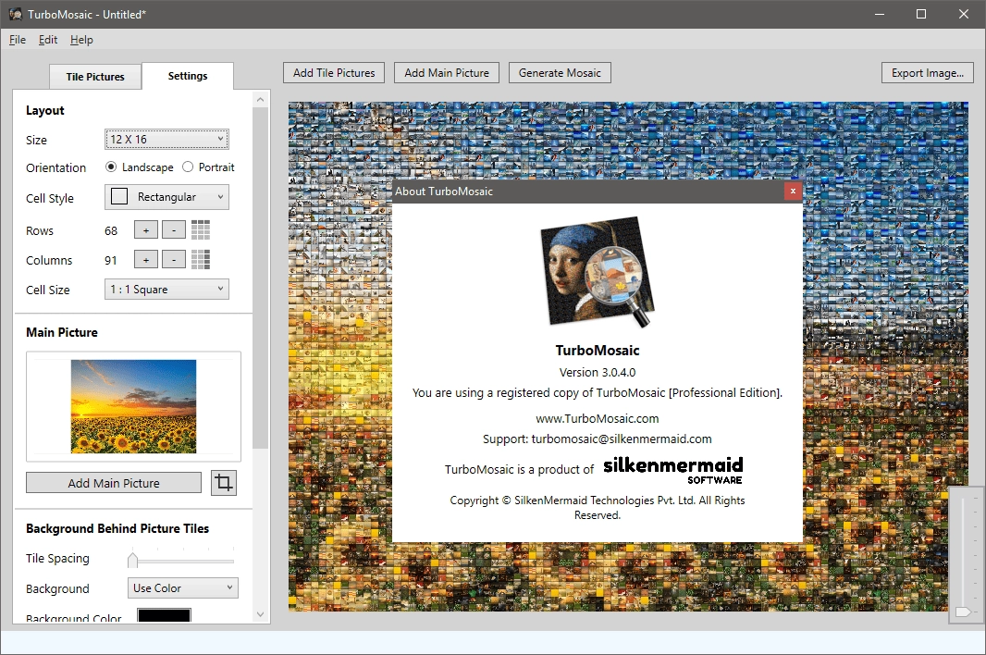
Task: Click the Export Image... button
Action: coord(928,73)
